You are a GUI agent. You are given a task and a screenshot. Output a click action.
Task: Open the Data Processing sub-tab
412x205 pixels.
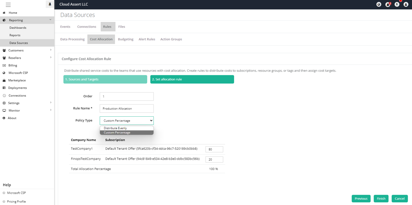point(72,39)
